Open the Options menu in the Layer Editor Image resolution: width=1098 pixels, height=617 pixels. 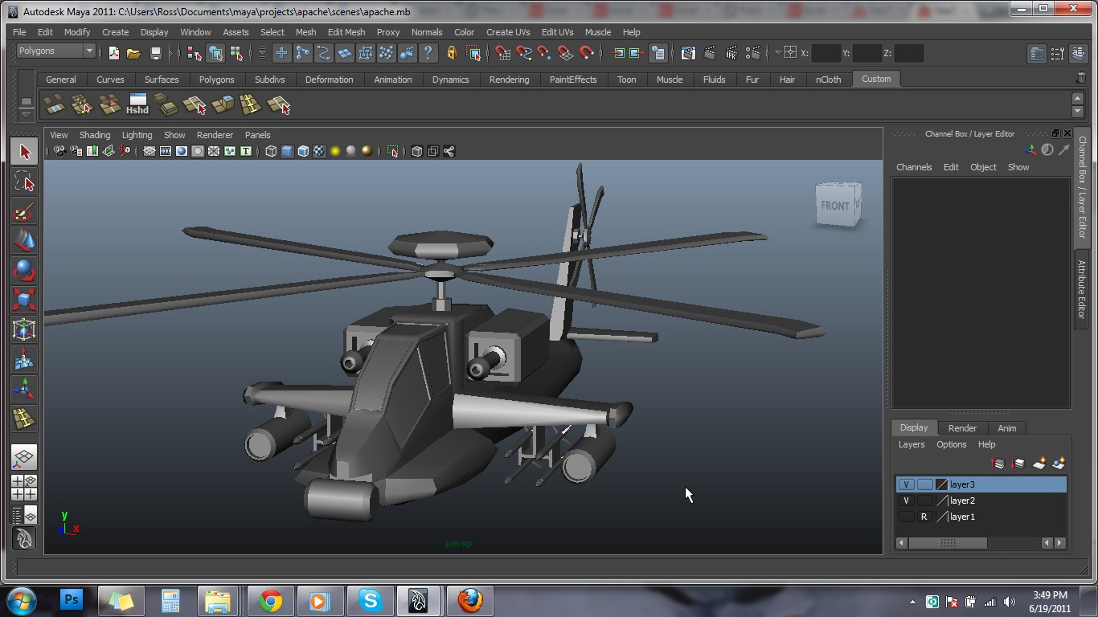pyautogui.click(x=951, y=444)
